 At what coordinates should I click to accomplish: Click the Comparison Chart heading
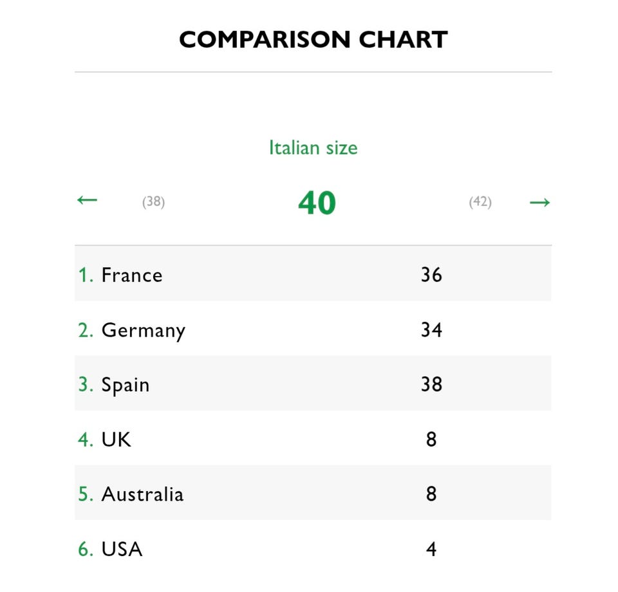[313, 40]
